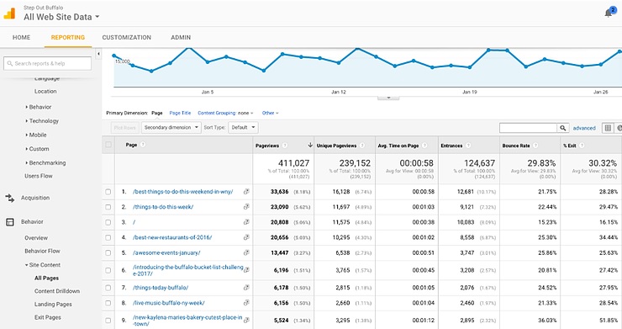Image resolution: width=622 pixels, height=329 pixels.
Task: Check row 5 awesome-events-january checkbox
Action: [108, 252]
